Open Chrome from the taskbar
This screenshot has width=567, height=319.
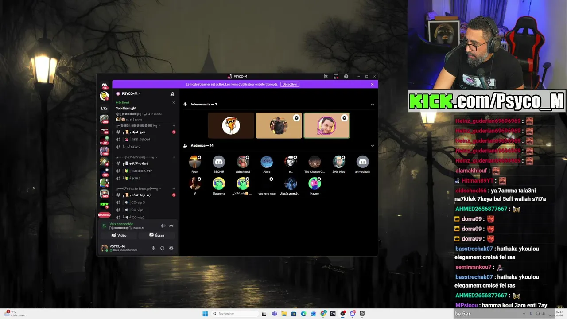pyautogui.click(x=323, y=314)
